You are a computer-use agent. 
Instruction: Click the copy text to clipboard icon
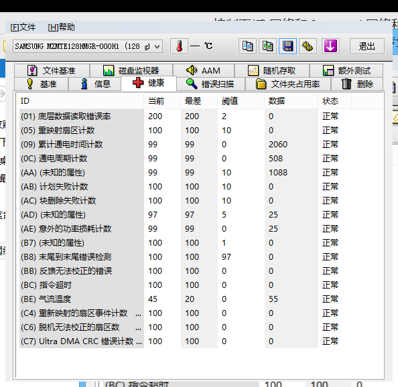coord(247,46)
